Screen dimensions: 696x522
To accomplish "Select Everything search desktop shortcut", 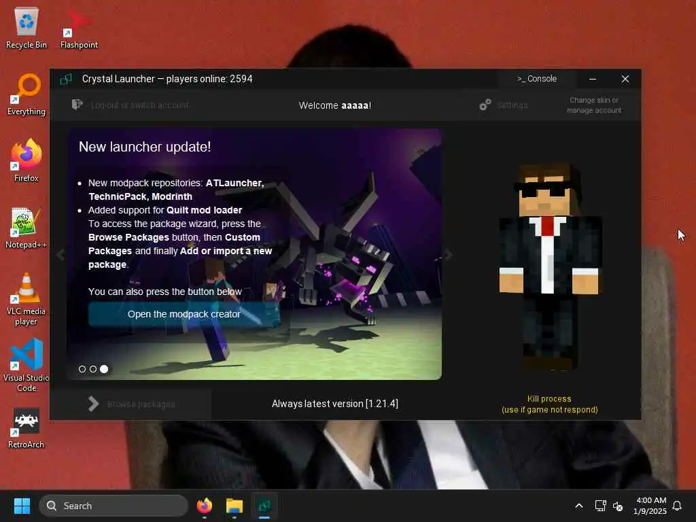I will click(x=27, y=95).
